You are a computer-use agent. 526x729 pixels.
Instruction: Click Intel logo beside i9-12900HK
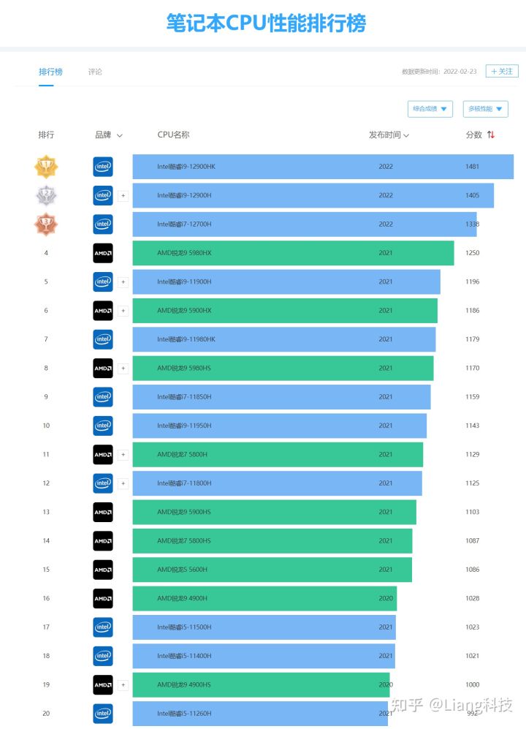point(103,167)
